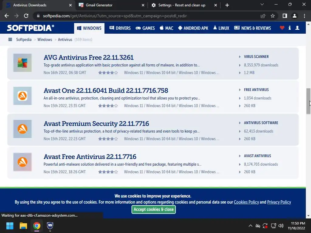Click the Chrome taskbar icon
This screenshot has height=233, width=311.
coord(37,226)
